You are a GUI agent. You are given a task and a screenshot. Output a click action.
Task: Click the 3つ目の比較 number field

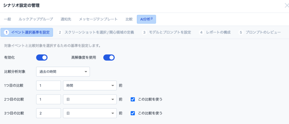(49, 113)
